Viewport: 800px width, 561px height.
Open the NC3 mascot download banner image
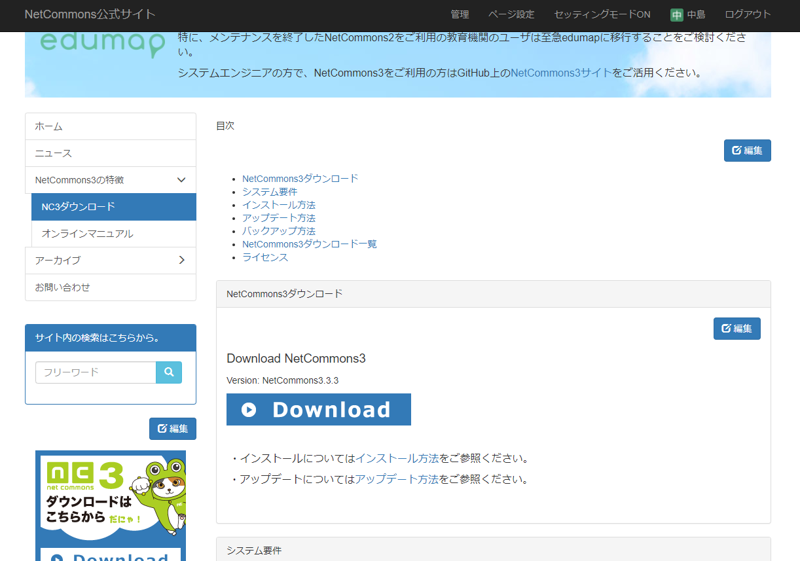point(111,505)
